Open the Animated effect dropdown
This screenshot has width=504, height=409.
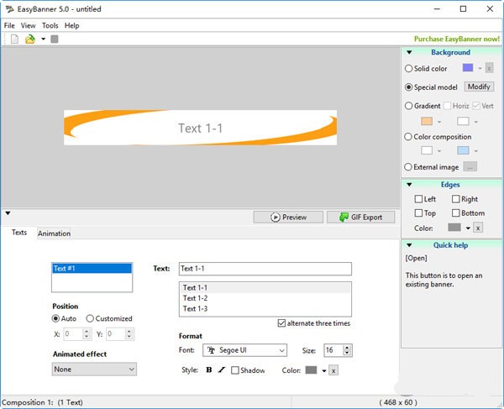[x=93, y=369]
